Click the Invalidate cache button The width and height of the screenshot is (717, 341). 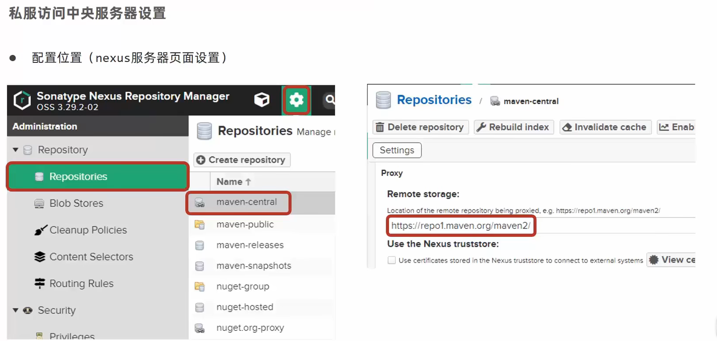point(605,127)
